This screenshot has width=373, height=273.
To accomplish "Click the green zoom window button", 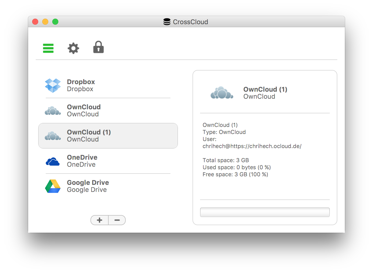I will [55, 22].
